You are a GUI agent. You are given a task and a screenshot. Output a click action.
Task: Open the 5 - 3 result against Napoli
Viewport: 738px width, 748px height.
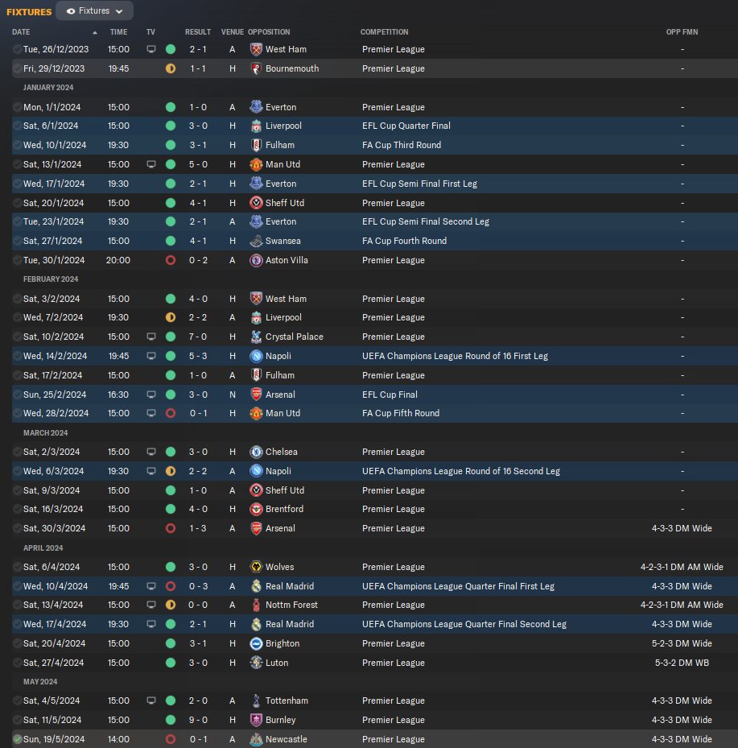(x=198, y=356)
